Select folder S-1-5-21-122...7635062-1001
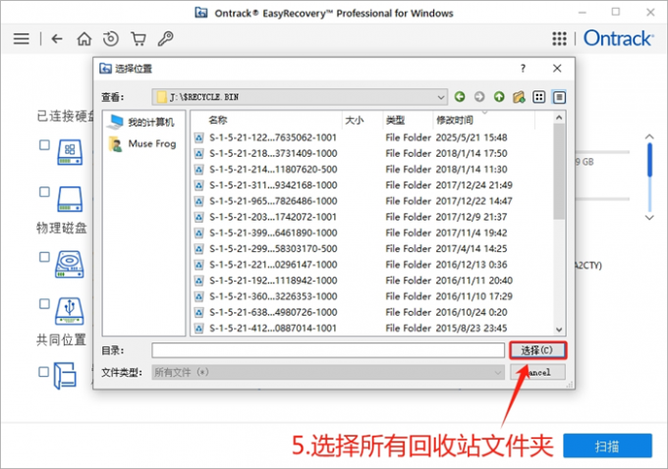 [x=273, y=137]
